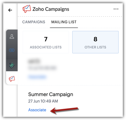Click the OTHER LISTS label text

(x=95, y=47)
